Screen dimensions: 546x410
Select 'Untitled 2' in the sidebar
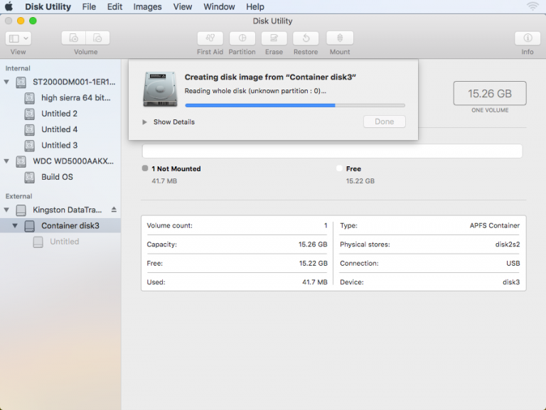pos(59,114)
